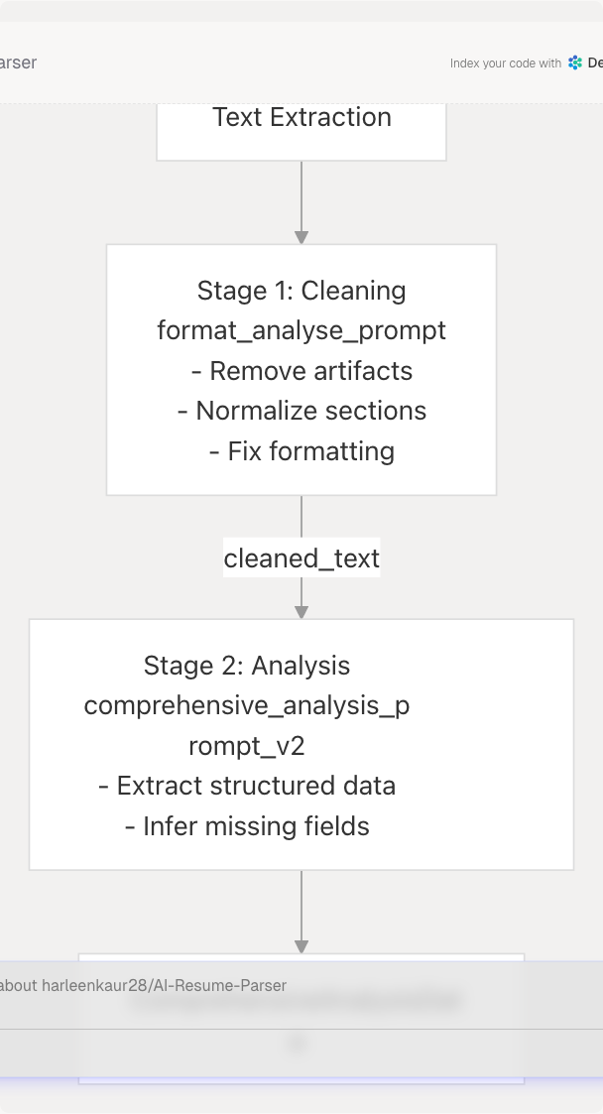Click the format_analyse_prompt label
The height and width of the screenshot is (1114, 603).
click(x=301, y=330)
